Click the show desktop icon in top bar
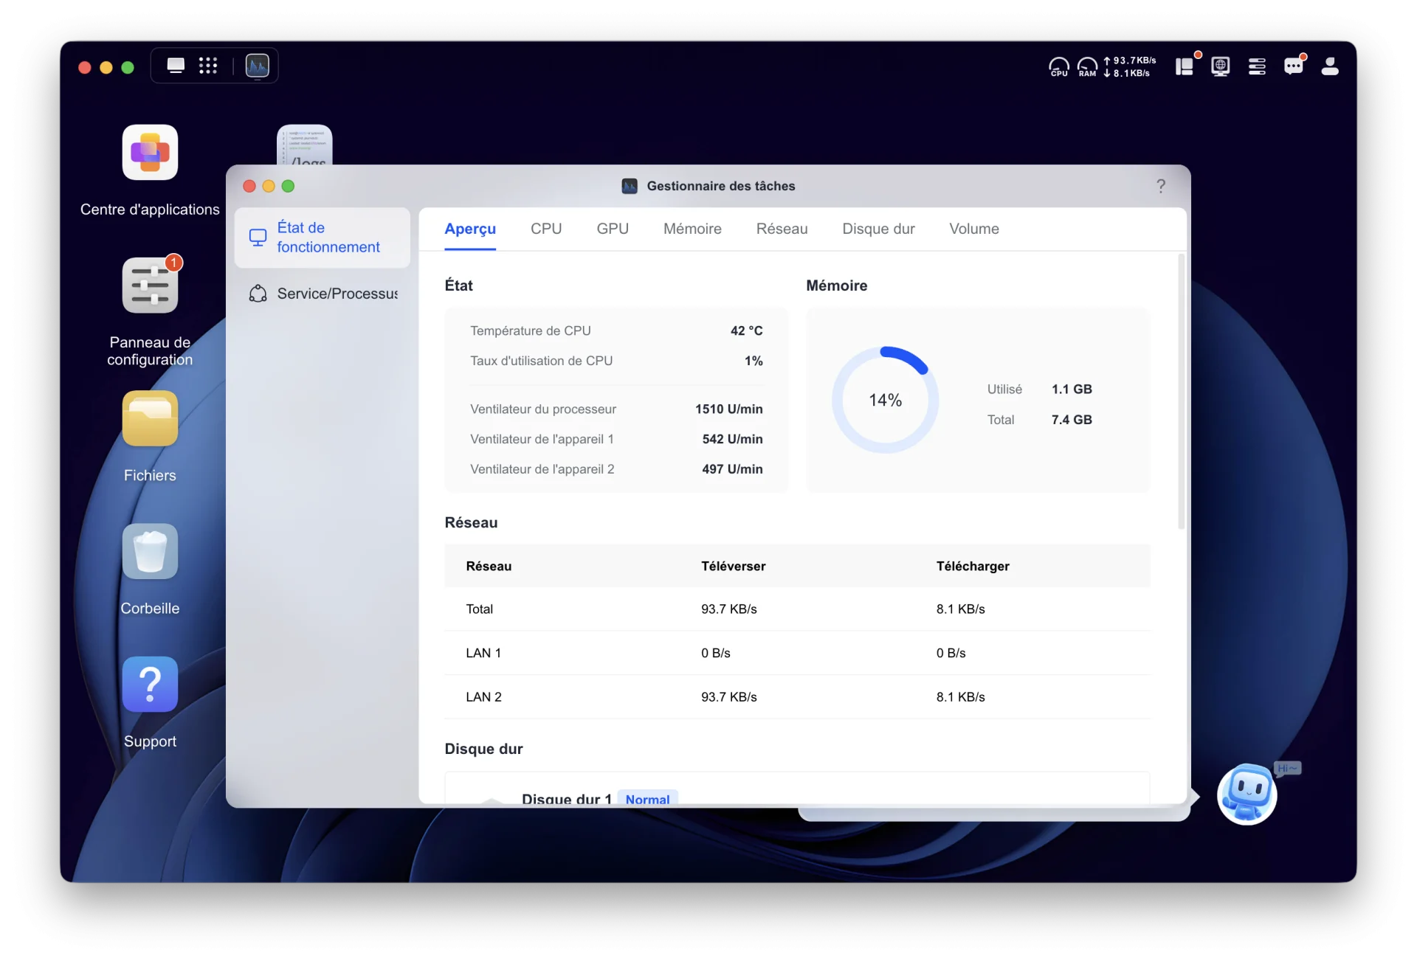The width and height of the screenshot is (1417, 962). [176, 66]
